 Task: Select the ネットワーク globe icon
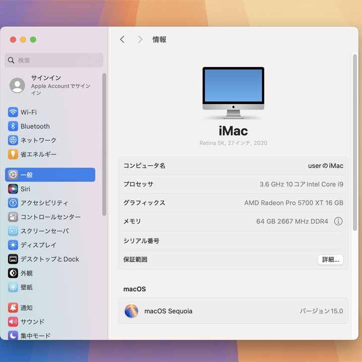13,140
